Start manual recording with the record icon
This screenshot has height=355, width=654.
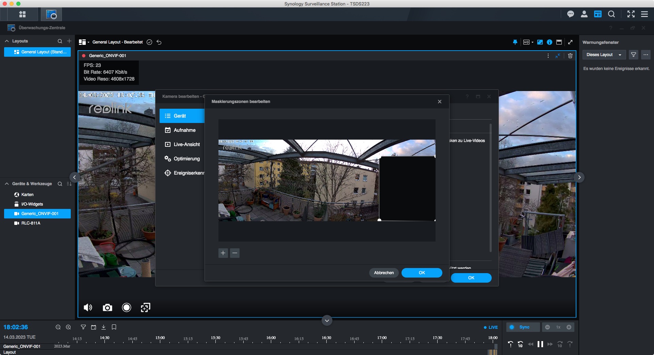coord(126,308)
